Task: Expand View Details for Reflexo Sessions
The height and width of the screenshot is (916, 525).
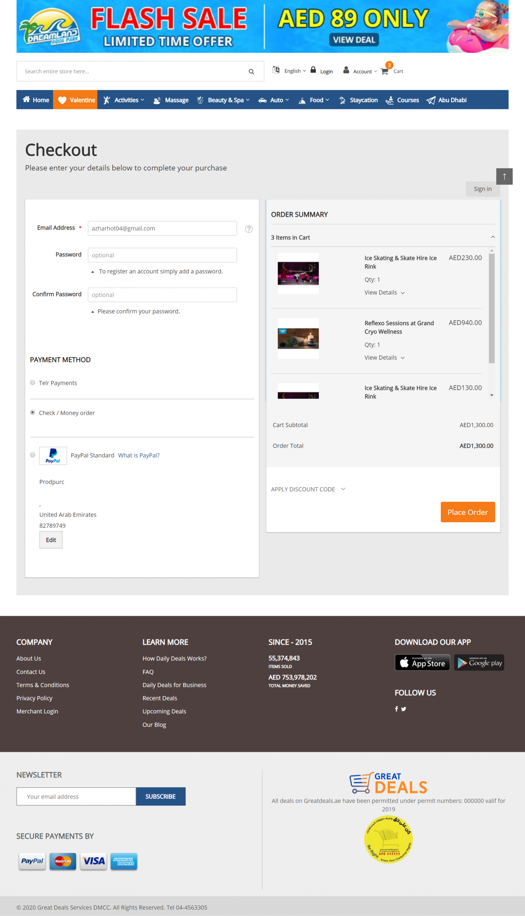Action: click(x=384, y=358)
